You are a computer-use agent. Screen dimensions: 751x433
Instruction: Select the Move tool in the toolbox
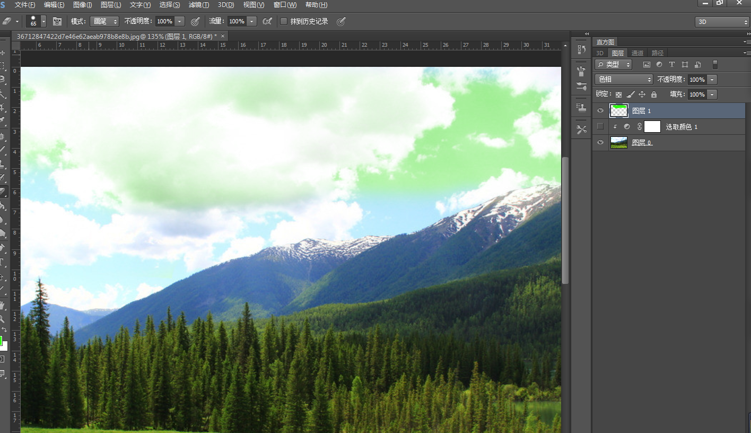tap(3, 53)
